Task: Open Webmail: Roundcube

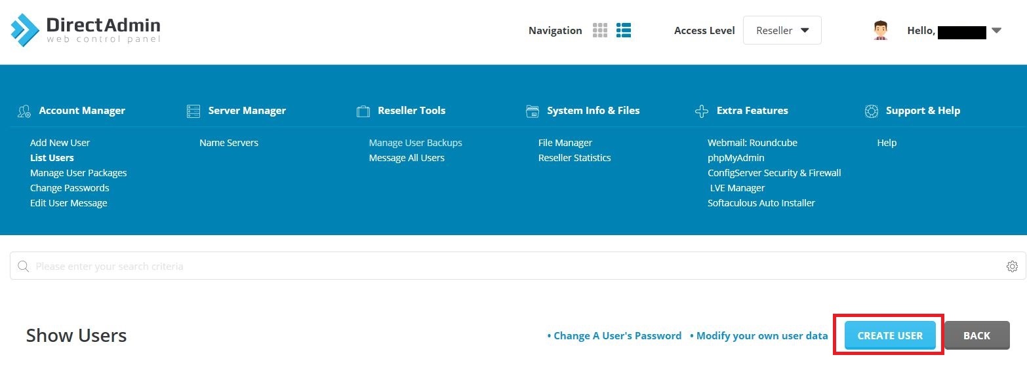Action: pos(753,143)
